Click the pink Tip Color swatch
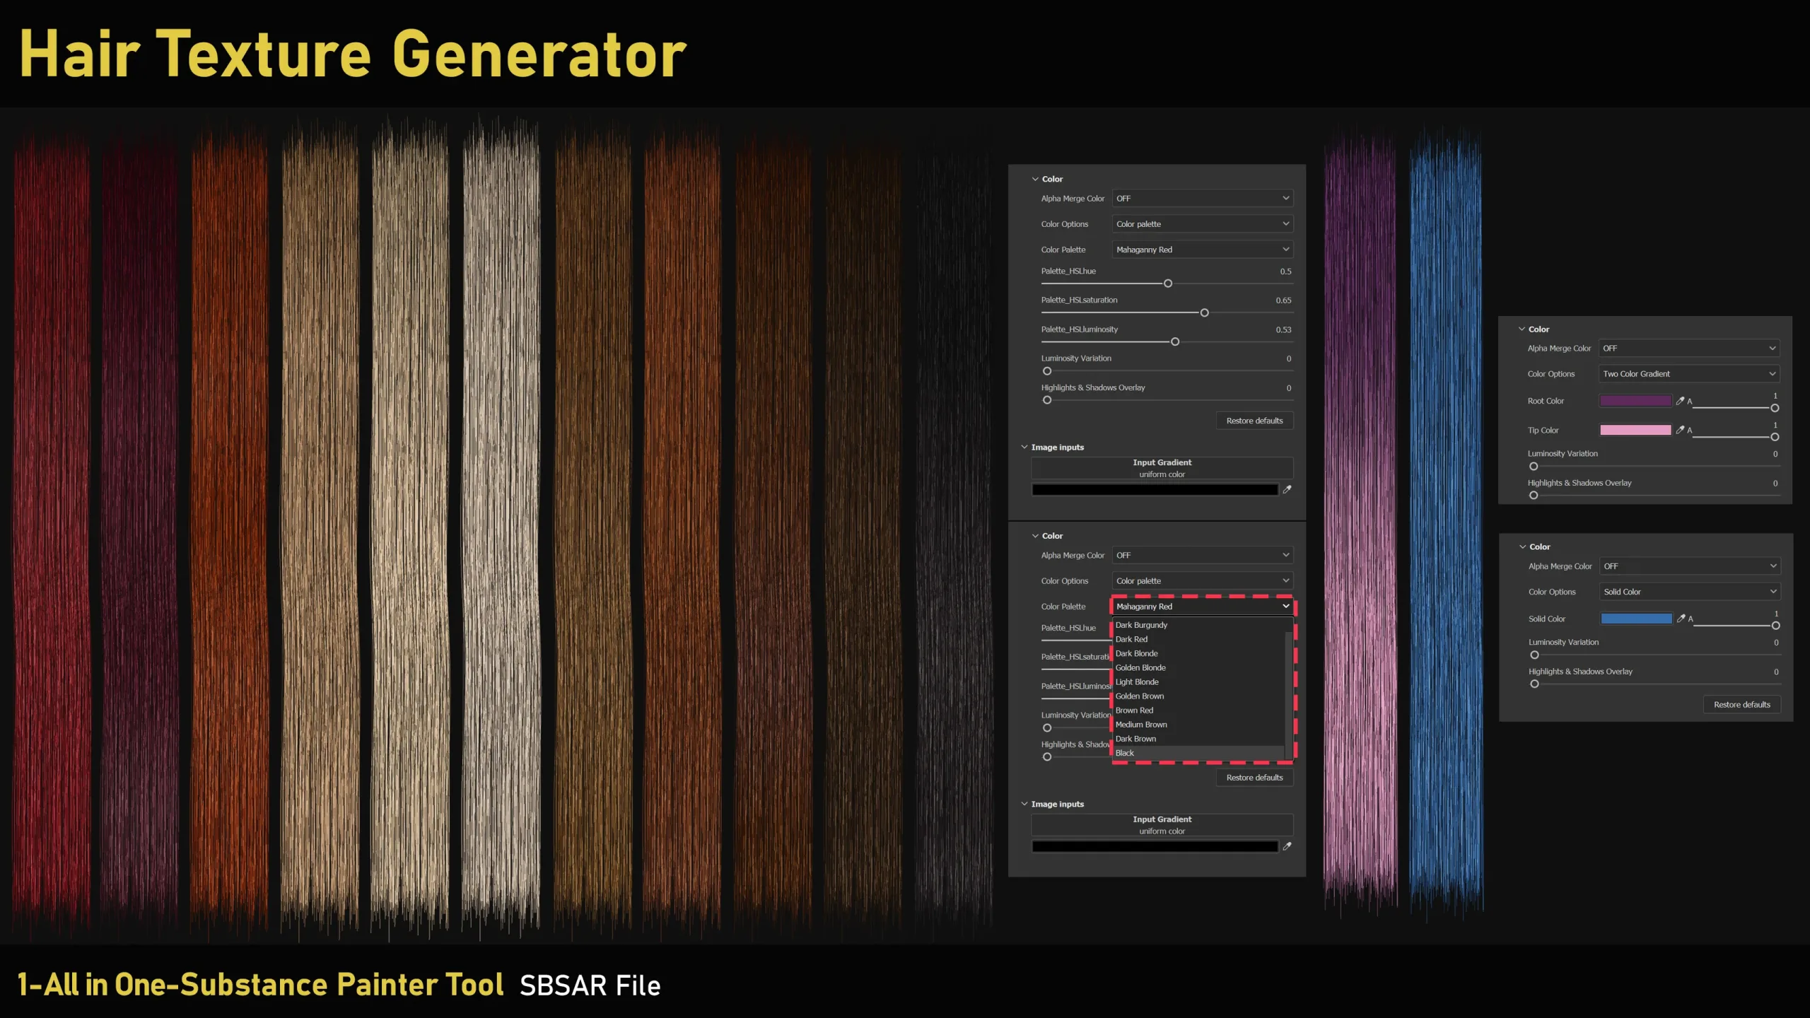This screenshot has width=1810, height=1018. pos(1635,430)
